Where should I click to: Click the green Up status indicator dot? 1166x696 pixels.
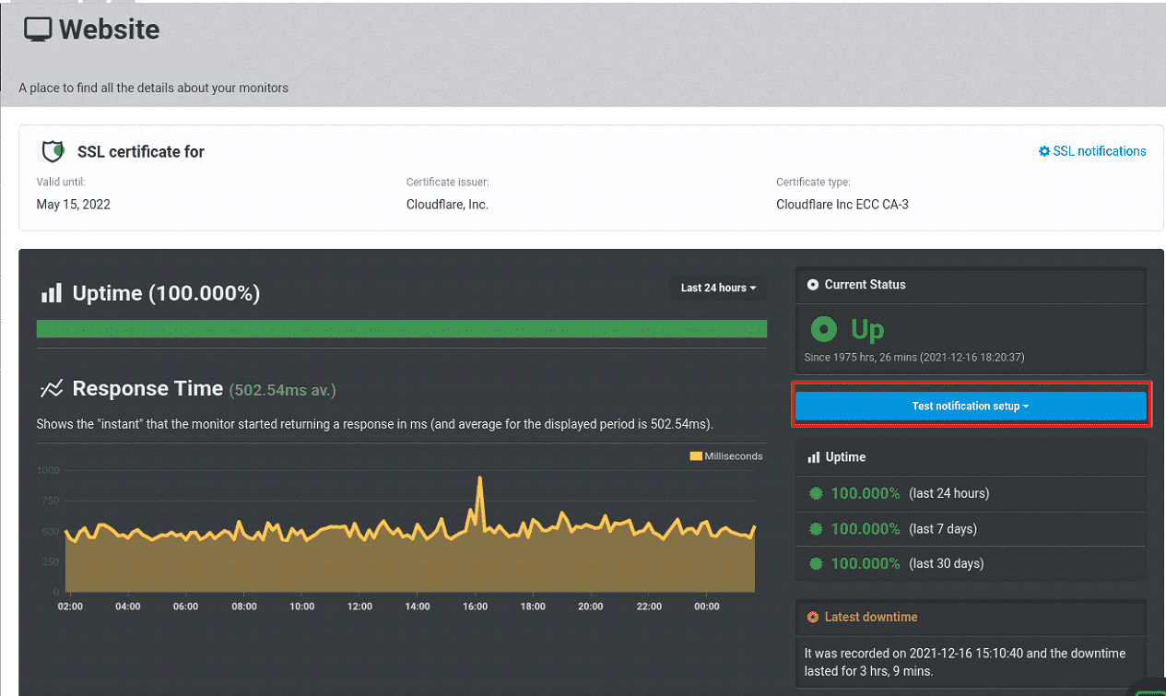(x=822, y=329)
